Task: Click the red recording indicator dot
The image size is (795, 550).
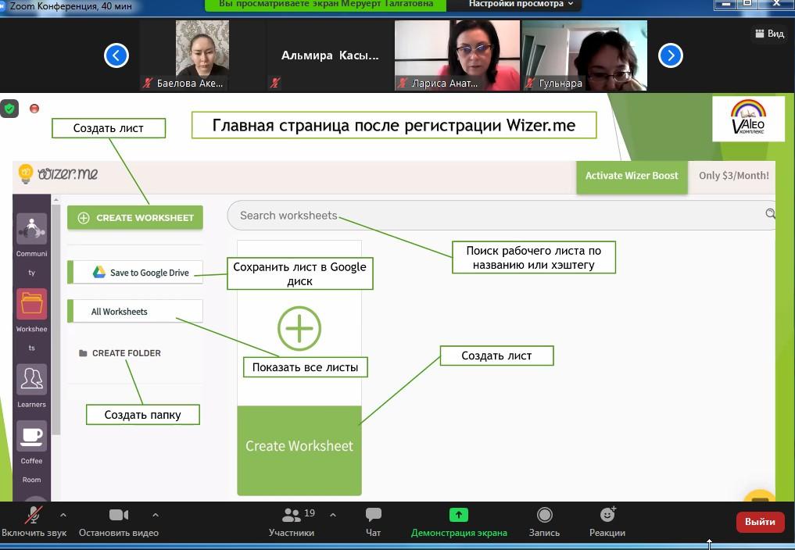Action: (34, 108)
